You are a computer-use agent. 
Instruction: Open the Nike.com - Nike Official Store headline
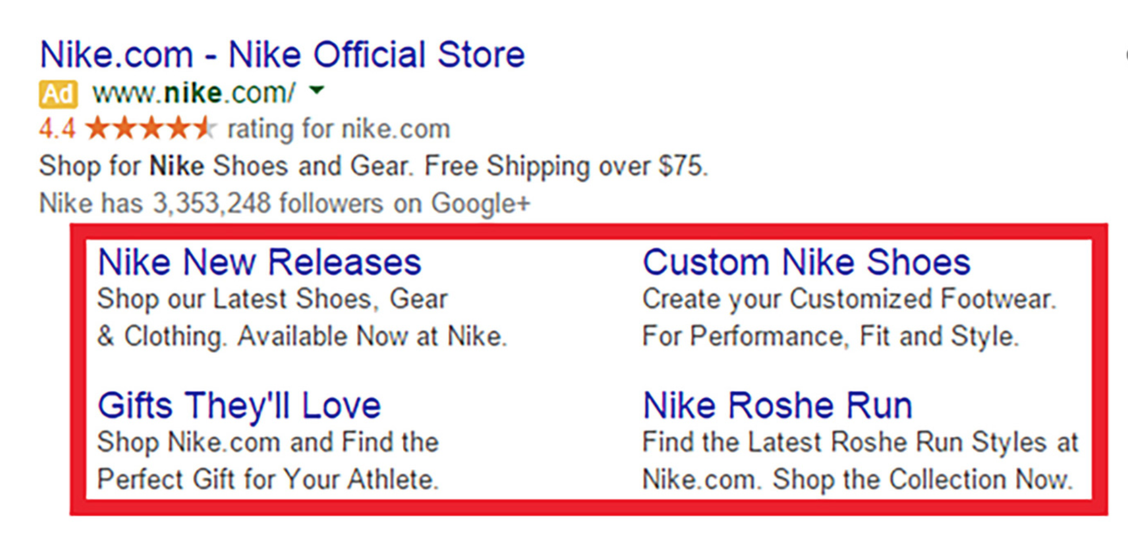[282, 55]
